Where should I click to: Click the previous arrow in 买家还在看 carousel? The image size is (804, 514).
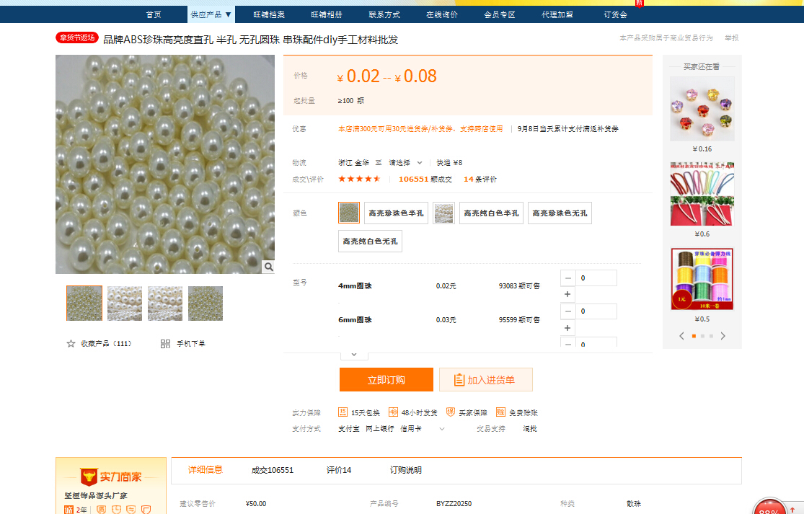(681, 336)
